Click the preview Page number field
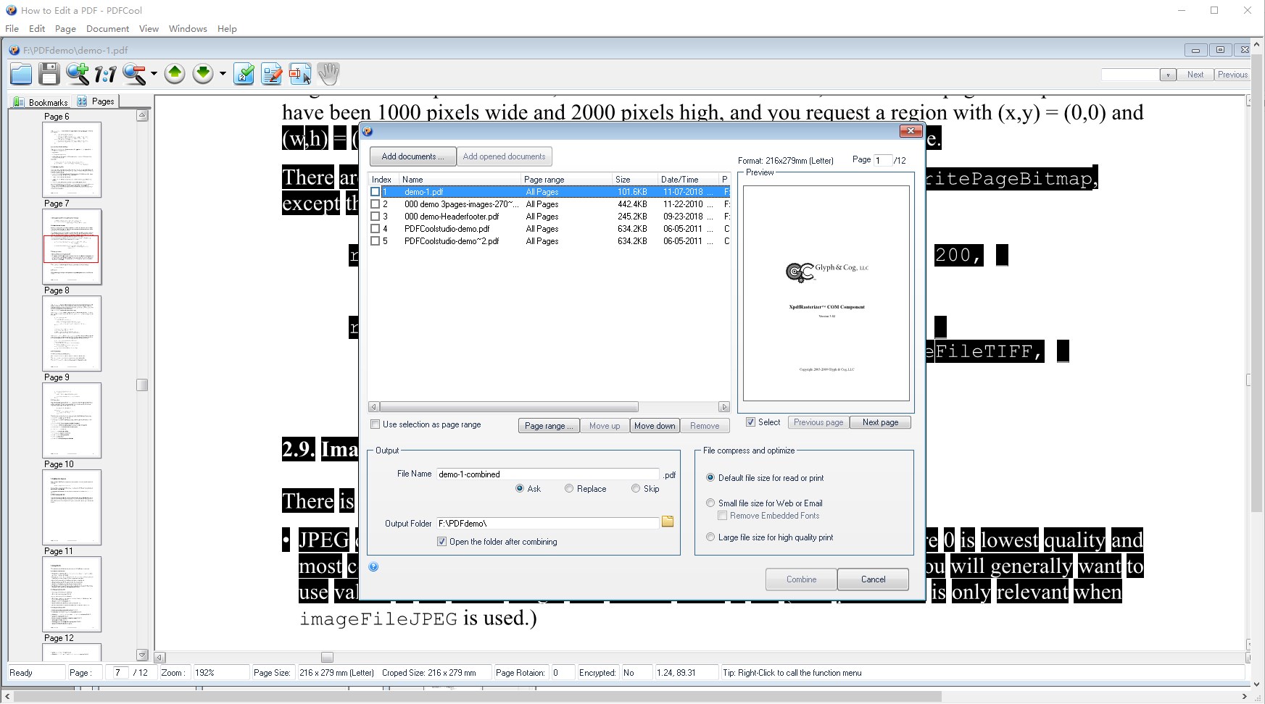Image resolution: width=1265 pixels, height=704 pixels. [882, 160]
